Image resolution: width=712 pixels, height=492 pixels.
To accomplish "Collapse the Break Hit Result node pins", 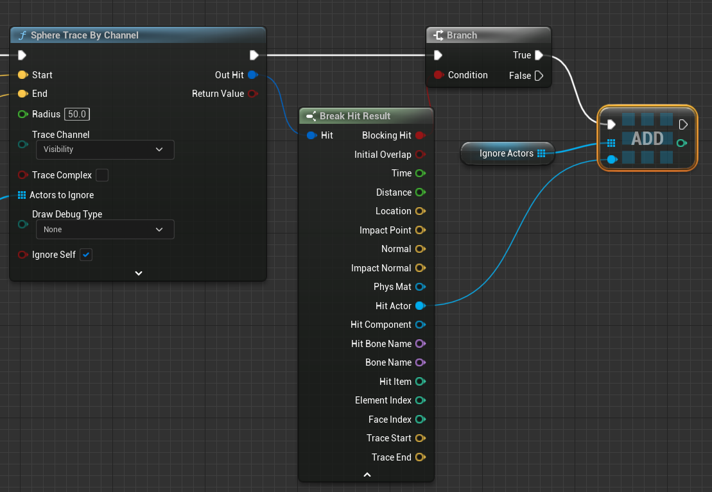I will point(367,475).
